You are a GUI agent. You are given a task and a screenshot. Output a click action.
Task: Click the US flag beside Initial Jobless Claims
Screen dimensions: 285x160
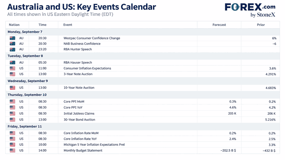pyautogui.click(x=13, y=114)
